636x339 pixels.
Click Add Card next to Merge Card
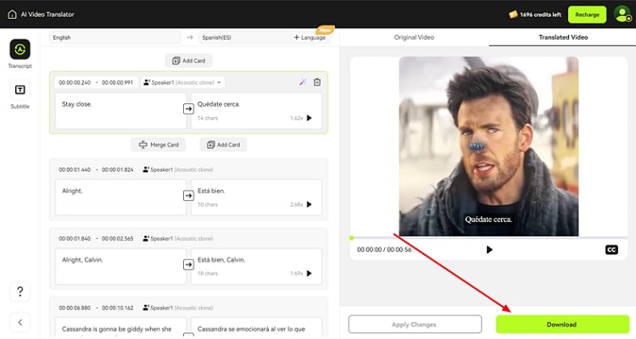(x=223, y=145)
